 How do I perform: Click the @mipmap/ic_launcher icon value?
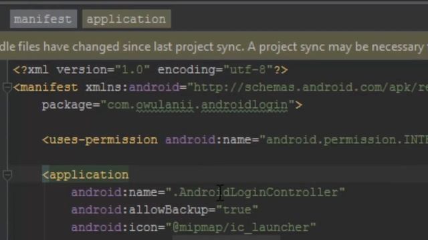pyautogui.click(x=241, y=227)
